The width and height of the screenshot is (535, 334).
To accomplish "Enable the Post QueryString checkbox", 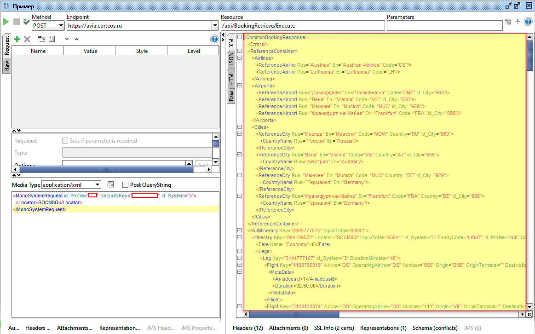I will tap(125, 184).
